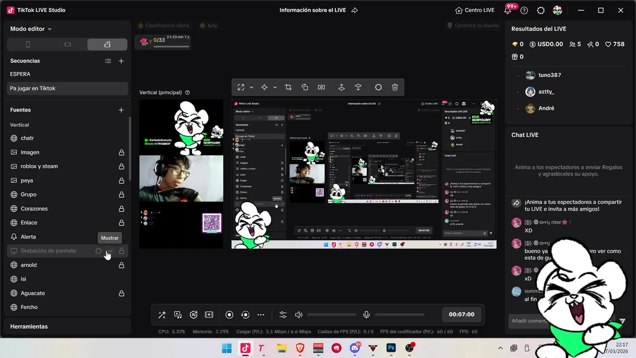Open the profile avatar menu

557,10
